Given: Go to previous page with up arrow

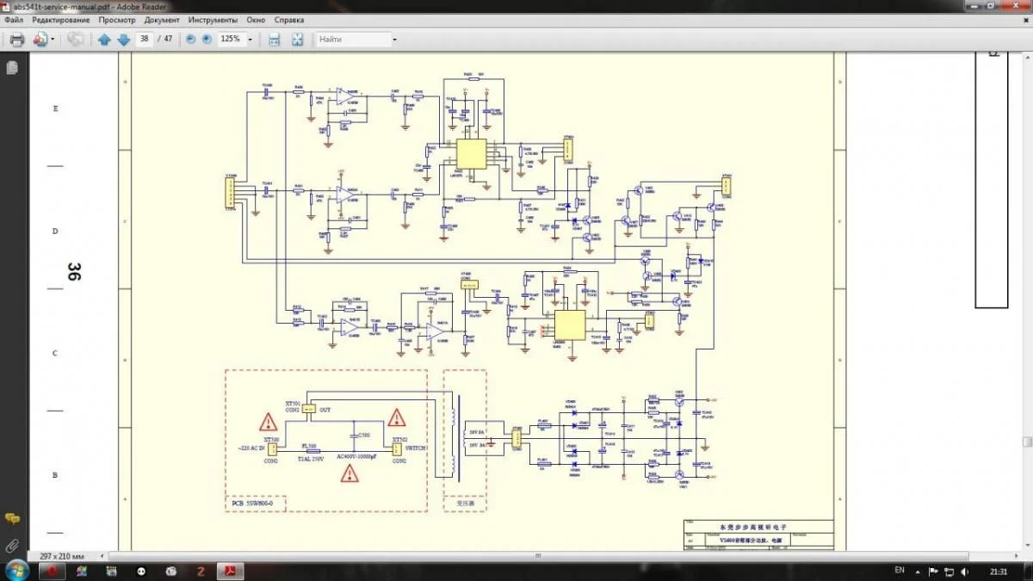Looking at the screenshot, I should click(104, 40).
